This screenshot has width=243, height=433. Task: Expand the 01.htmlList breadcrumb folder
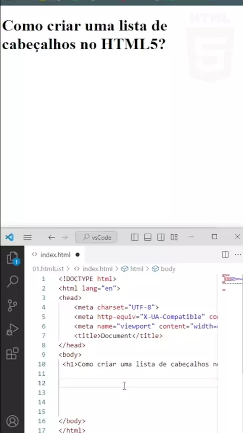click(x=48, y=269)
